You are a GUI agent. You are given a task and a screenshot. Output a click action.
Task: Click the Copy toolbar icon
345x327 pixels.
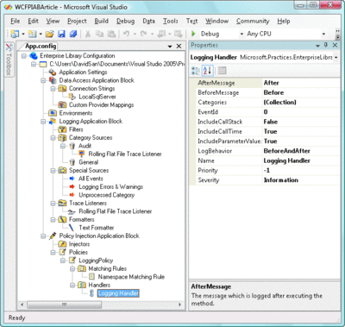[99, 34]
